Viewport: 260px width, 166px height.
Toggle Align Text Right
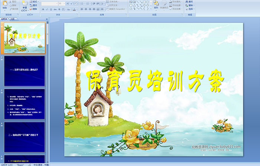coord(90,9)
